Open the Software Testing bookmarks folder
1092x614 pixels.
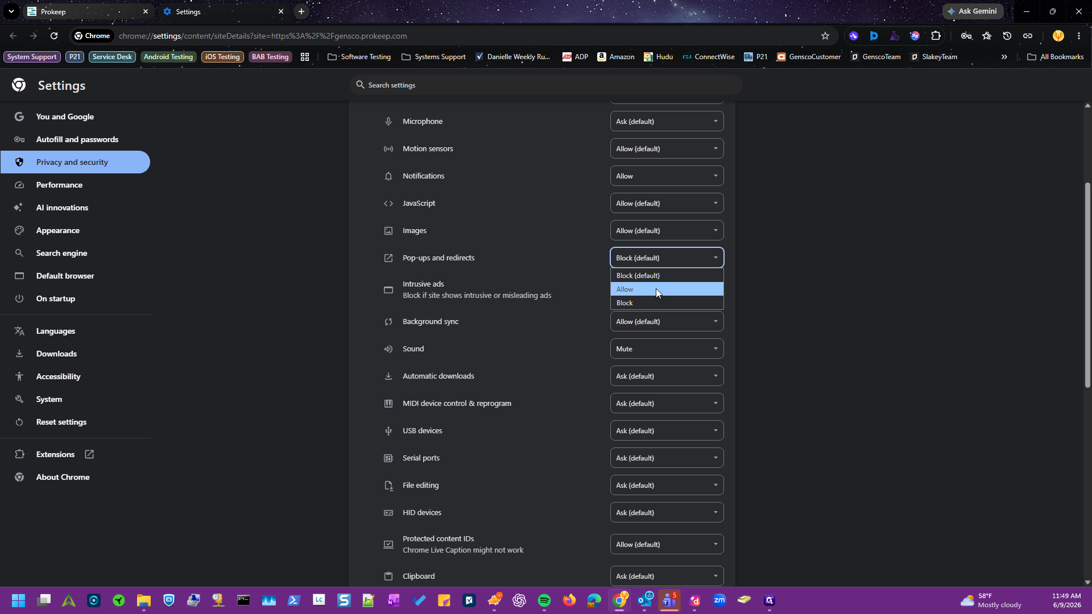[359, 57]
